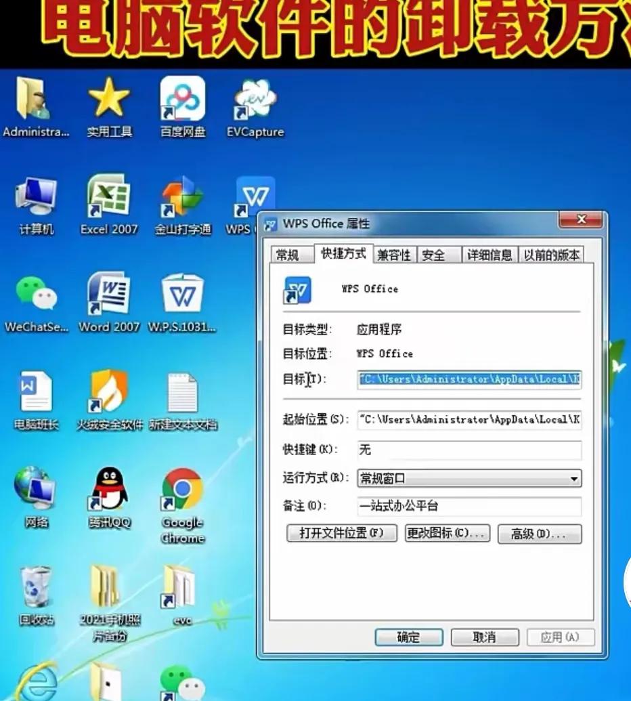Select the WPS Office desktop shortcut icon
The height and width of the screenshot is (701, 631).
click(x=255, y=195)
